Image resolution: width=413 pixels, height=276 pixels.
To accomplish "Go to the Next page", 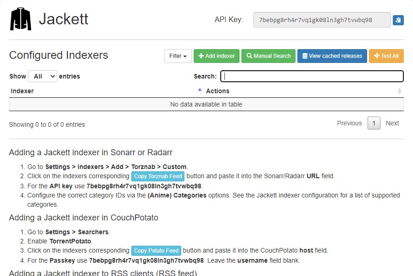I will point(392,123).
